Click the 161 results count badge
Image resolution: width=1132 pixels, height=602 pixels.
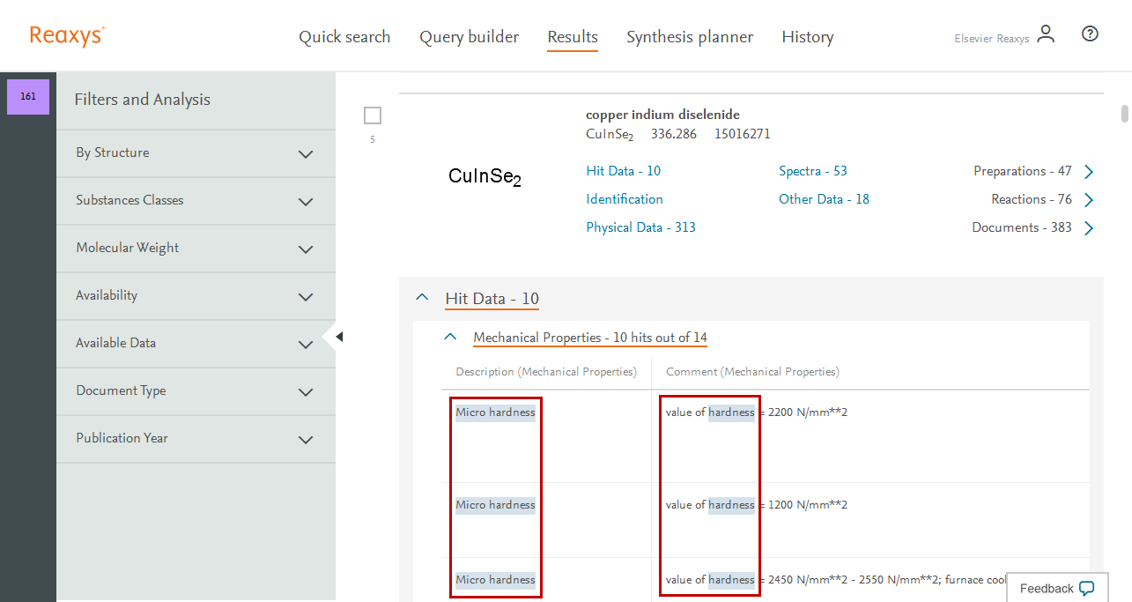(x=28, y=97)
